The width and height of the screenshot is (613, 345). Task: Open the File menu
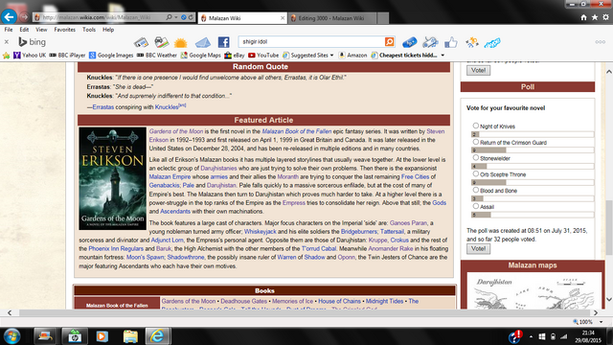pos(9,30)
